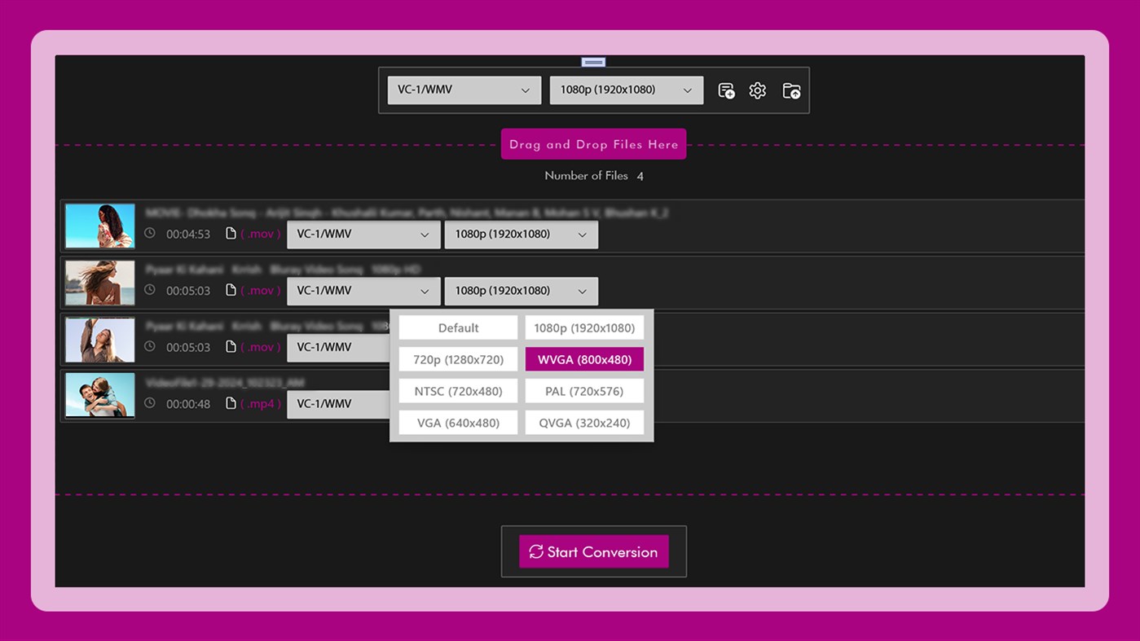Click the clock icon on the last video row
Screen dimensions: 1140x641
pyautogui.click(x=149, y=403)
